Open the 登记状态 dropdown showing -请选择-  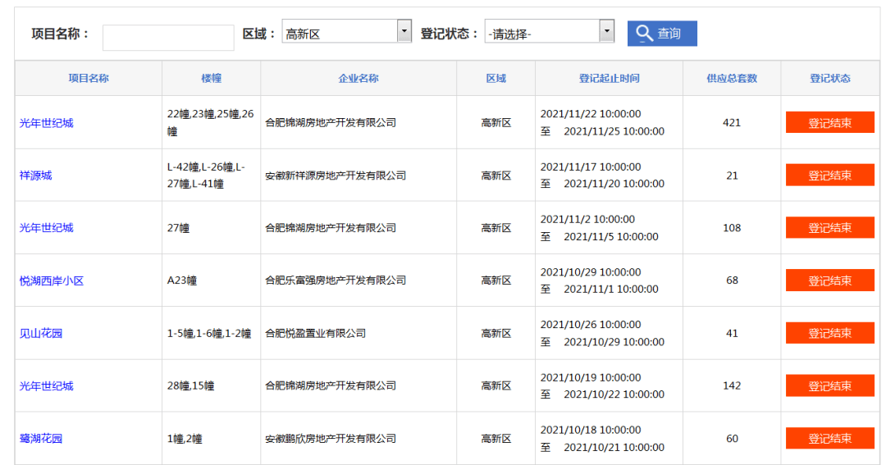549,31
